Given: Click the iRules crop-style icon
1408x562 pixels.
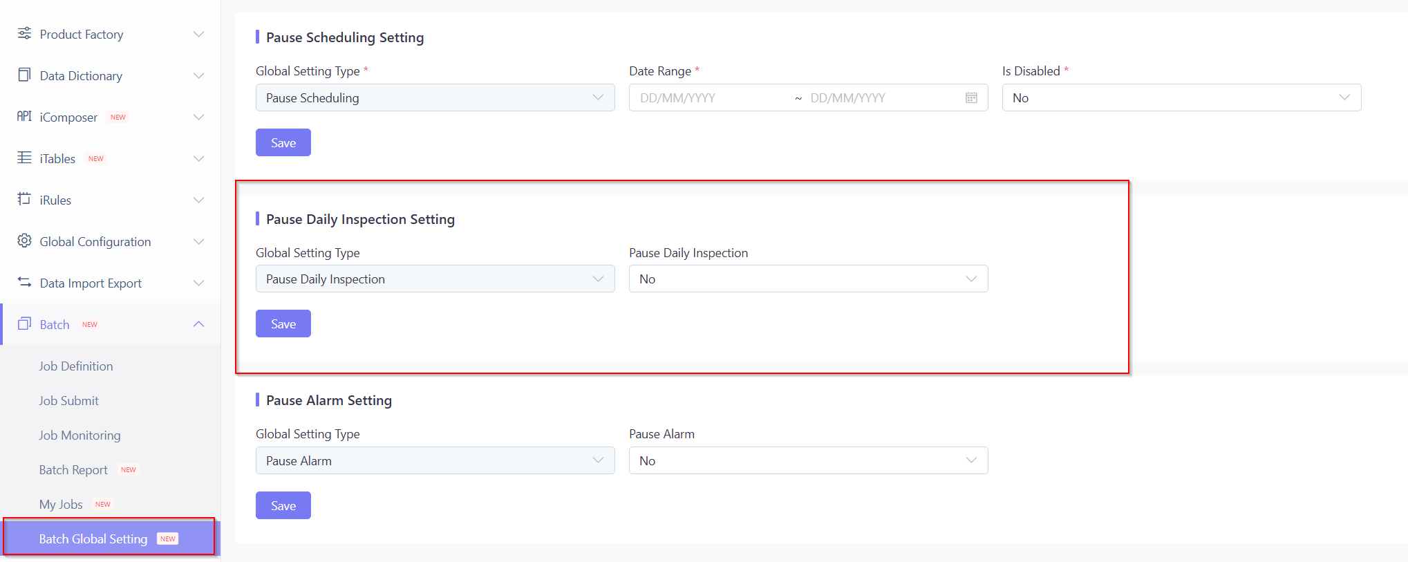Looking at the screenshot, I should click(x=24, y=199).
